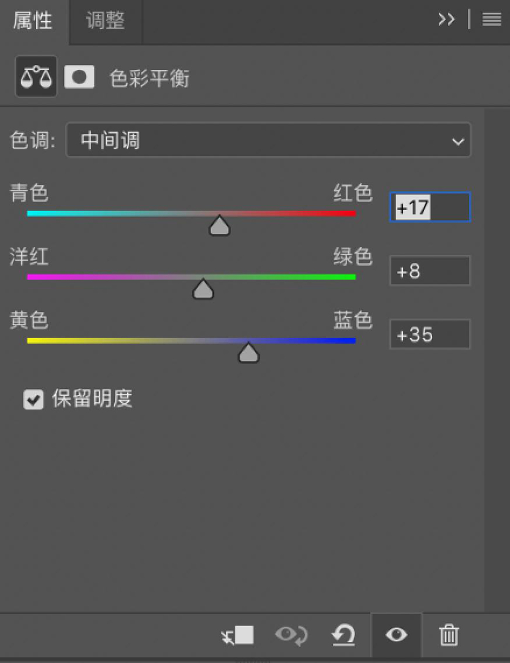The height and width of the screenshot is (663, 510).
Task: Click the delete adjustment layer trash icon
Action: [448, 635]
